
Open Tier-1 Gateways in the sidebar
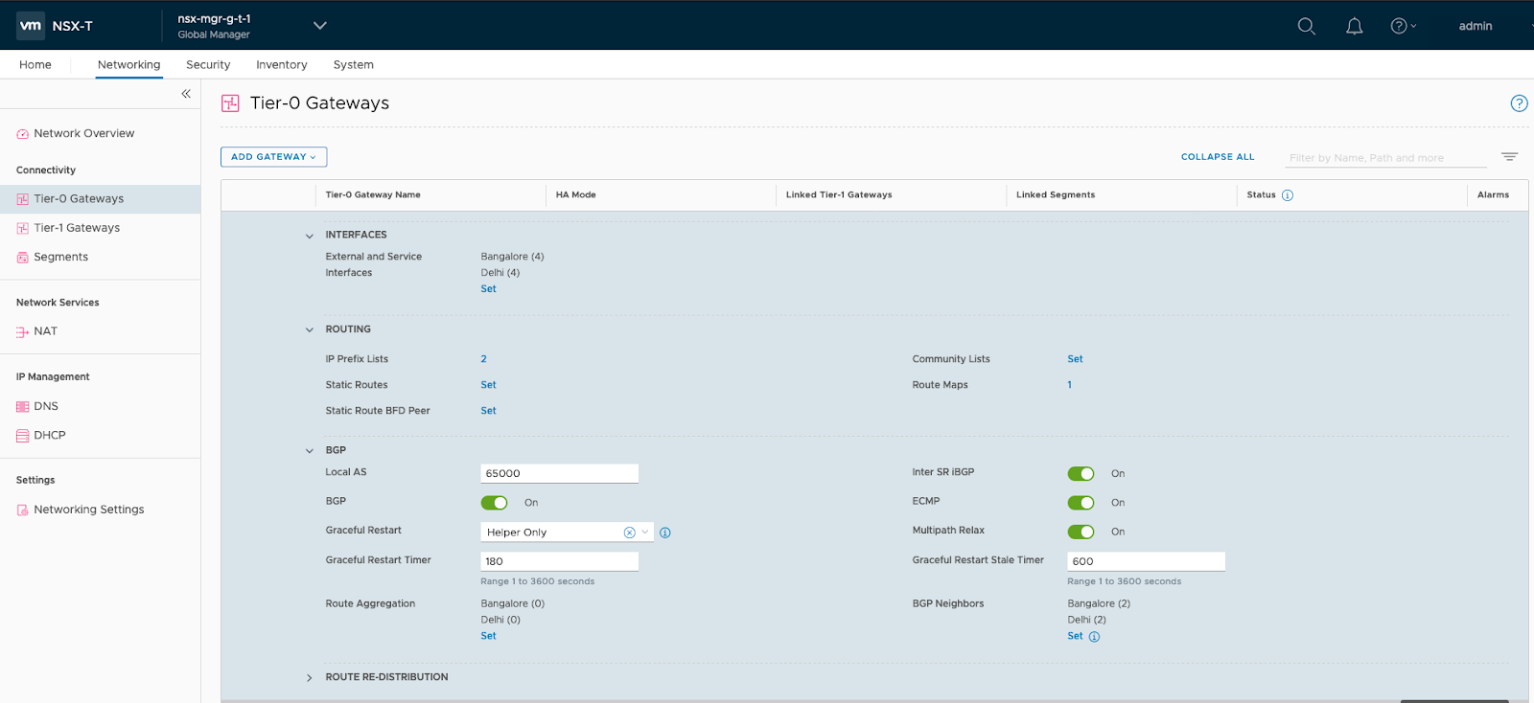pos(77,228)
